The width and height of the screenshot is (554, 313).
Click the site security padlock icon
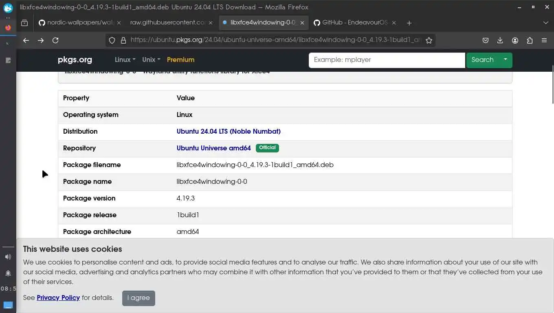point(123,40)
